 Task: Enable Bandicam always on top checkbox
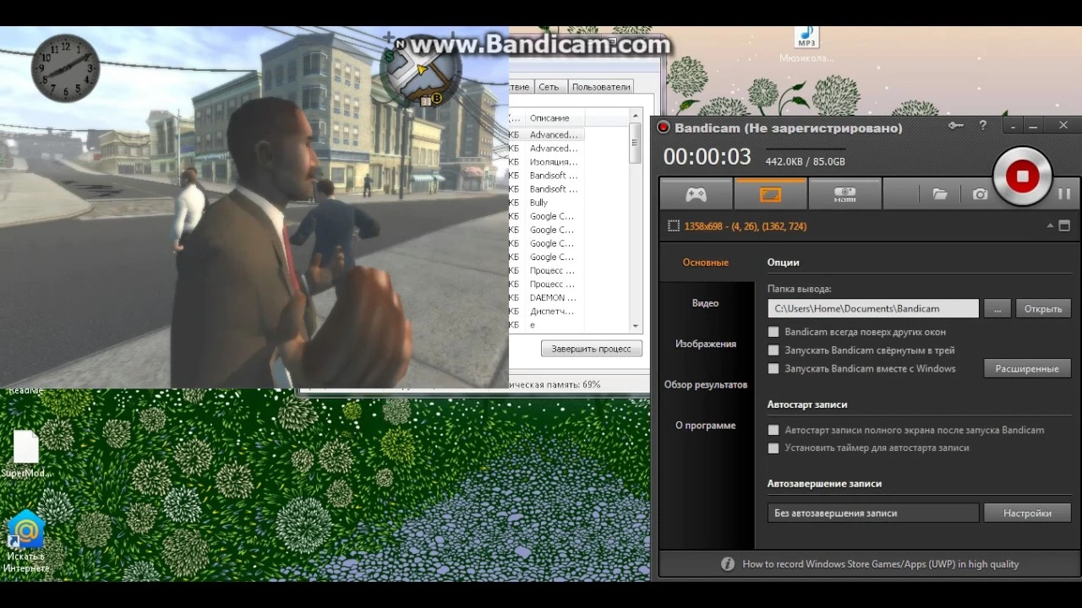coord(773,332)
